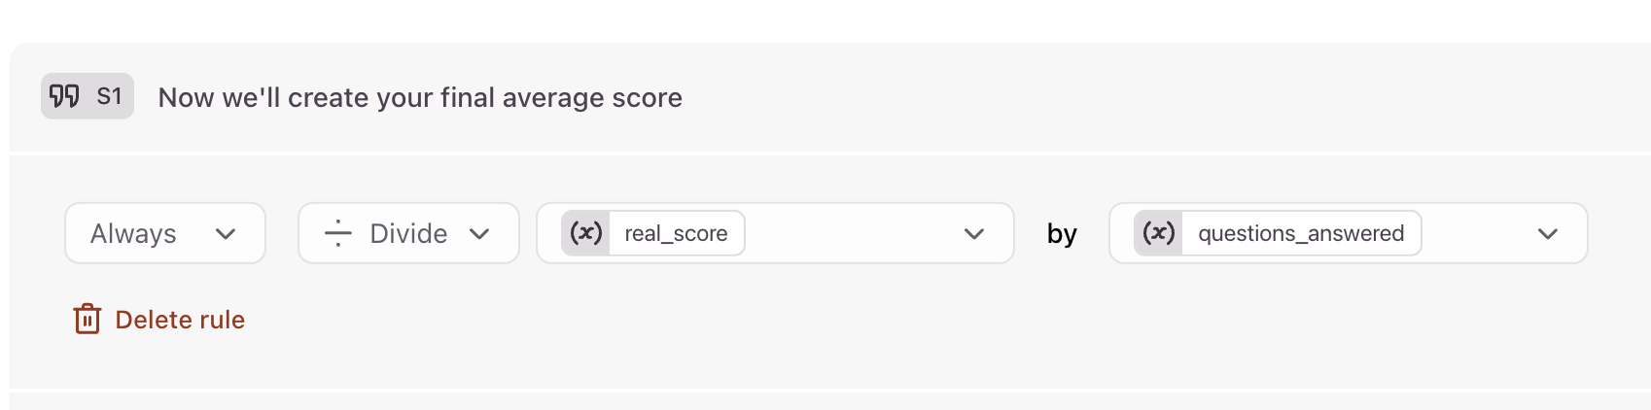Expand the real_score variable dropdown arrow
1651x410 pixels.
[974, 234]
